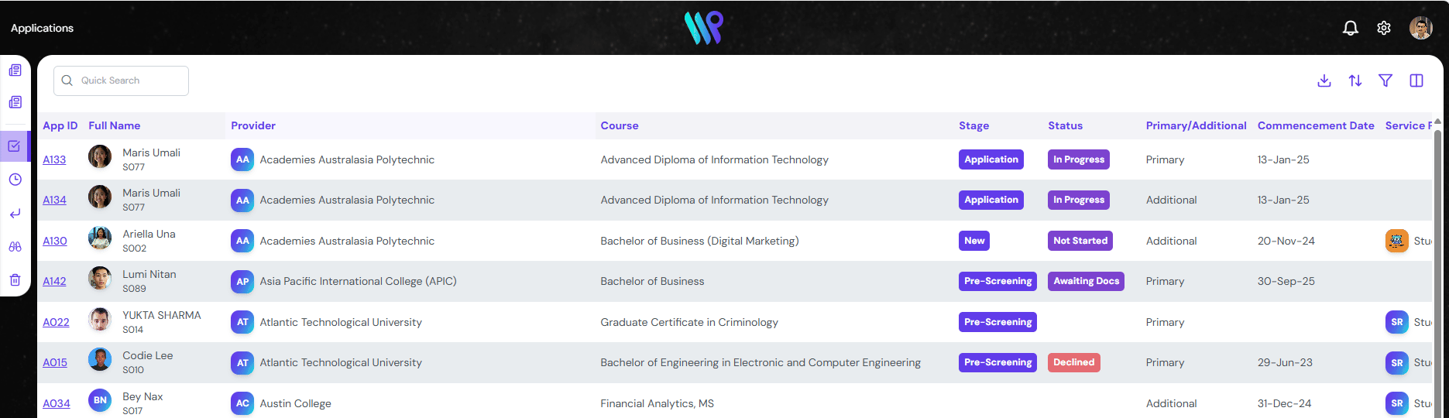The height and width of the screenshot is (418, 1449).
Task: Open the trash icon in sidebar
Action: click(x=15, y=280)
